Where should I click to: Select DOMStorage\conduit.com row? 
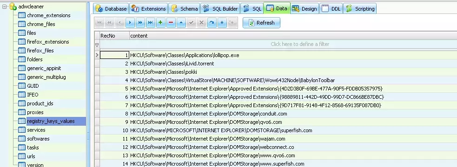[x=293, y=114]
